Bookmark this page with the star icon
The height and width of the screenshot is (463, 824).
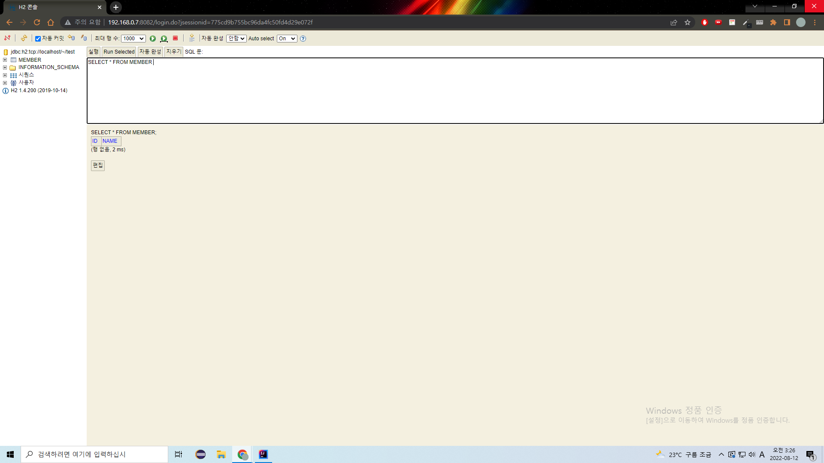(x=688, y=22)
